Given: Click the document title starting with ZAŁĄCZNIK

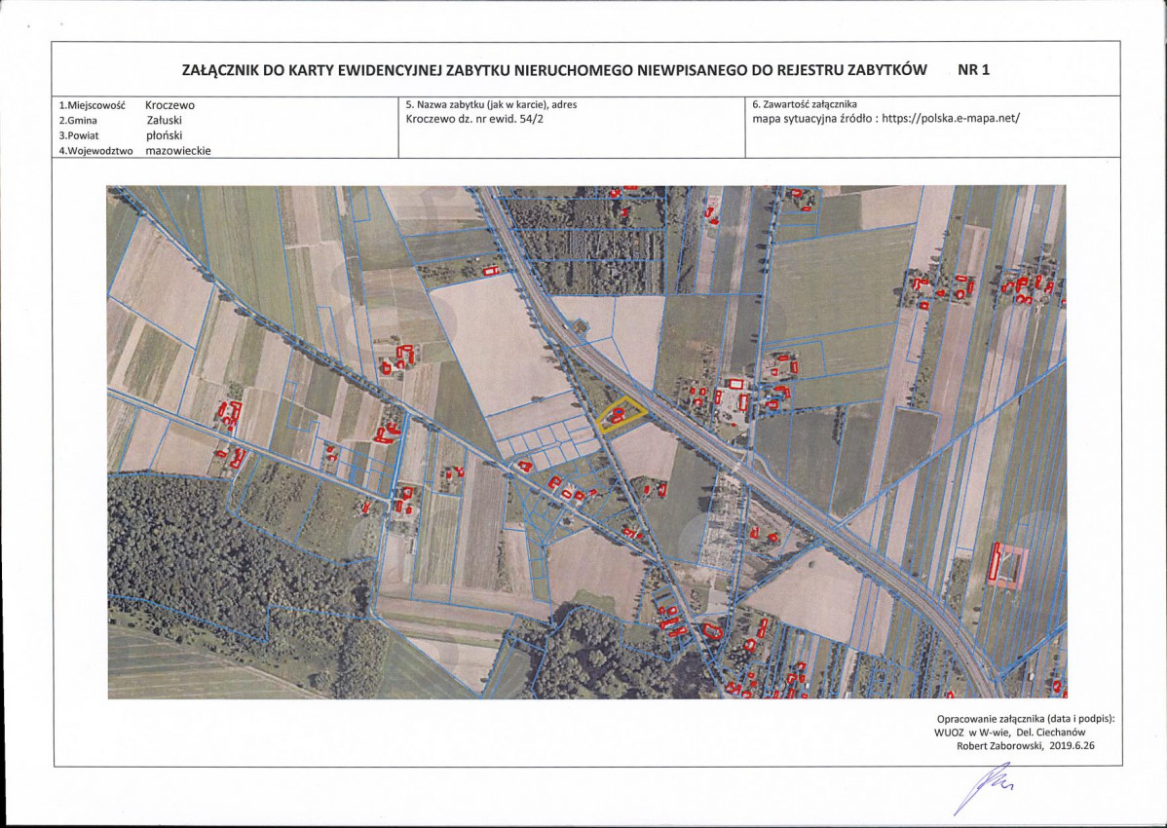Looking at the screenshot, I should tap(554, 70).
